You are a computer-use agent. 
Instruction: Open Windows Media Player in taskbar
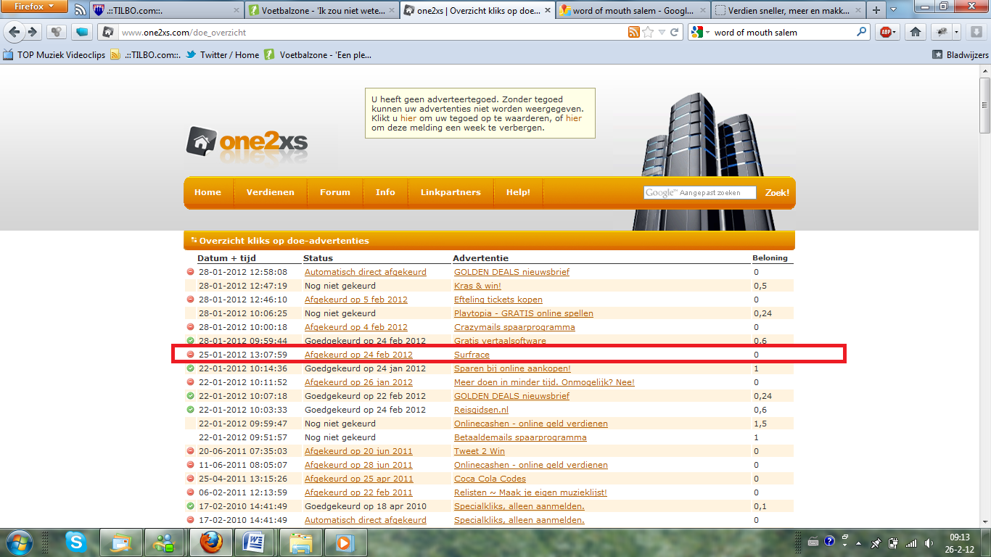pyautogui.click(x=346, y=542)
